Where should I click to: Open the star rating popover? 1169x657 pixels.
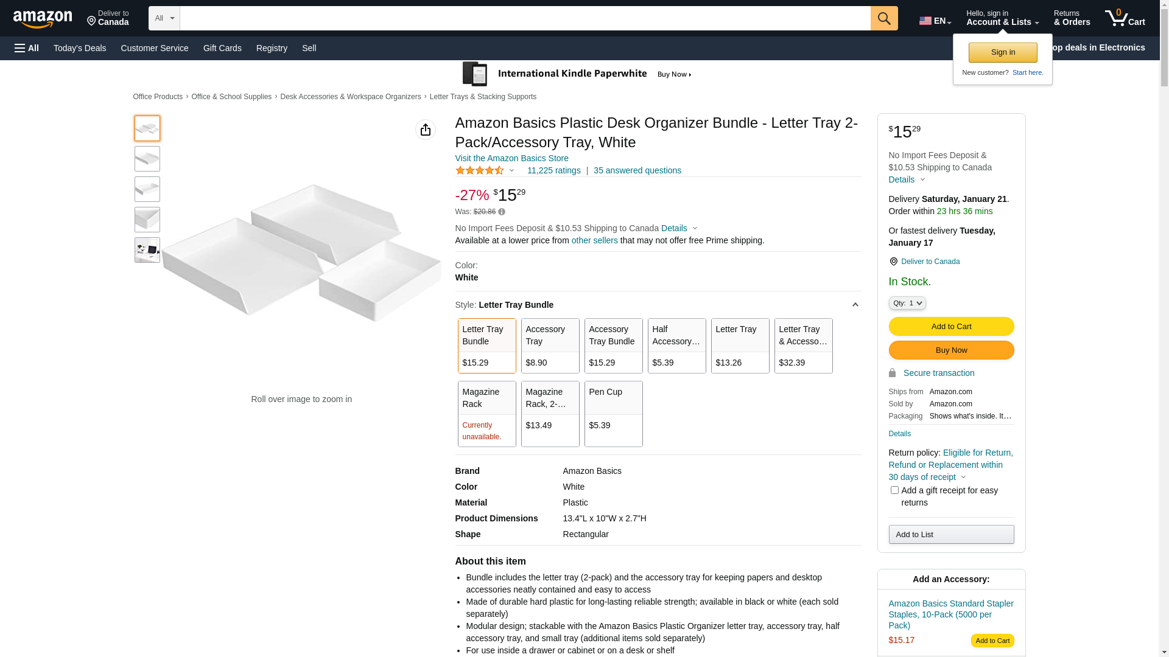click(485, 171)
